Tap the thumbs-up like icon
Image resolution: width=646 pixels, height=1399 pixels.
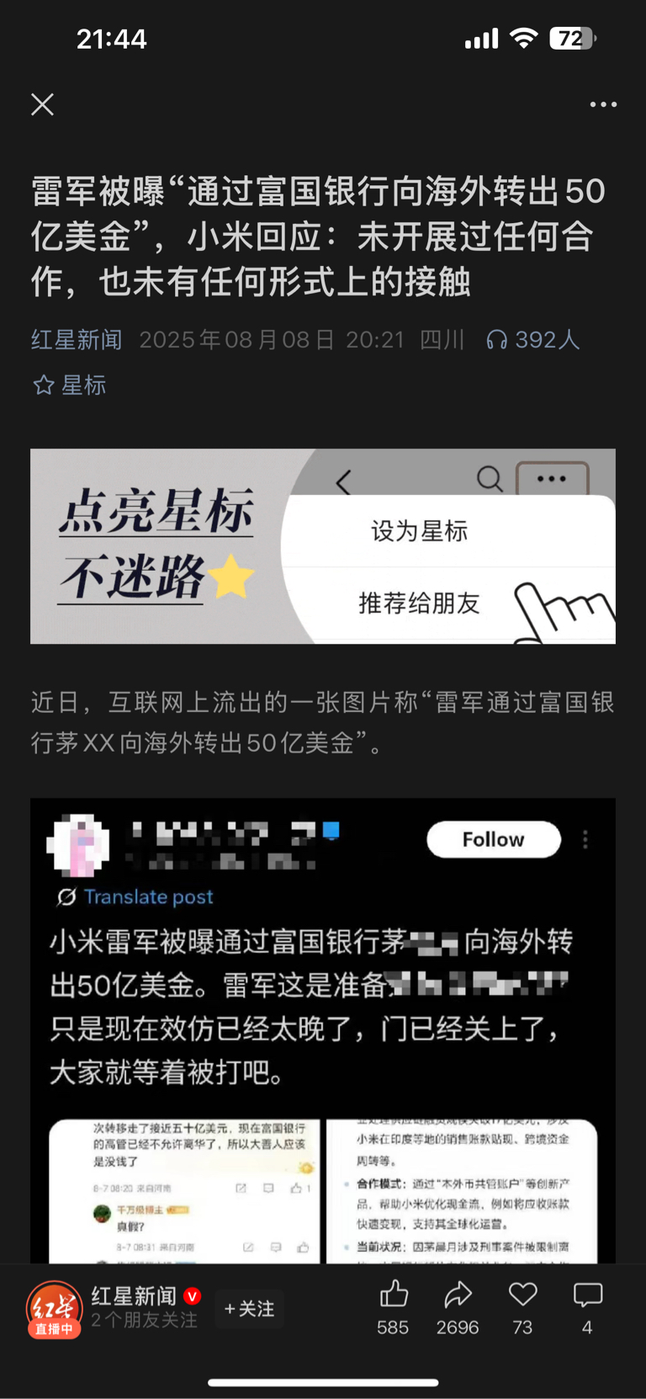(393, 1295)
